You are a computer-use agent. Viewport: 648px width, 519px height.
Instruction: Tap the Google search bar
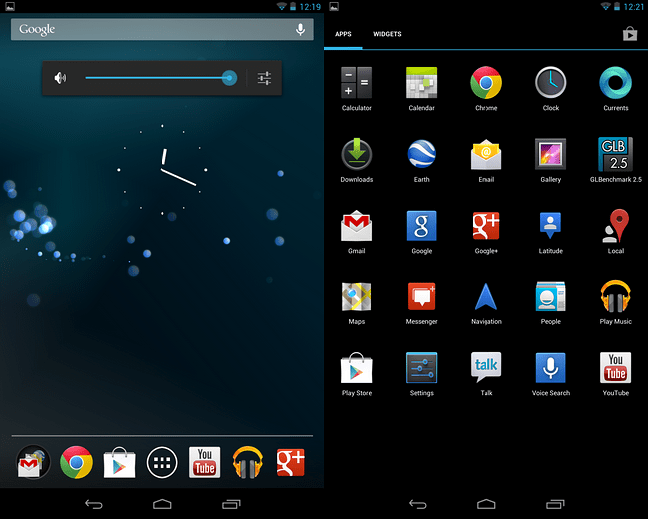point(162,29)
